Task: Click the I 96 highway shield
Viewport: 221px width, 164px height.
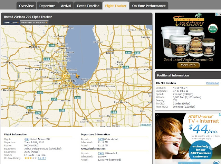Action: (x=128, y=52)
